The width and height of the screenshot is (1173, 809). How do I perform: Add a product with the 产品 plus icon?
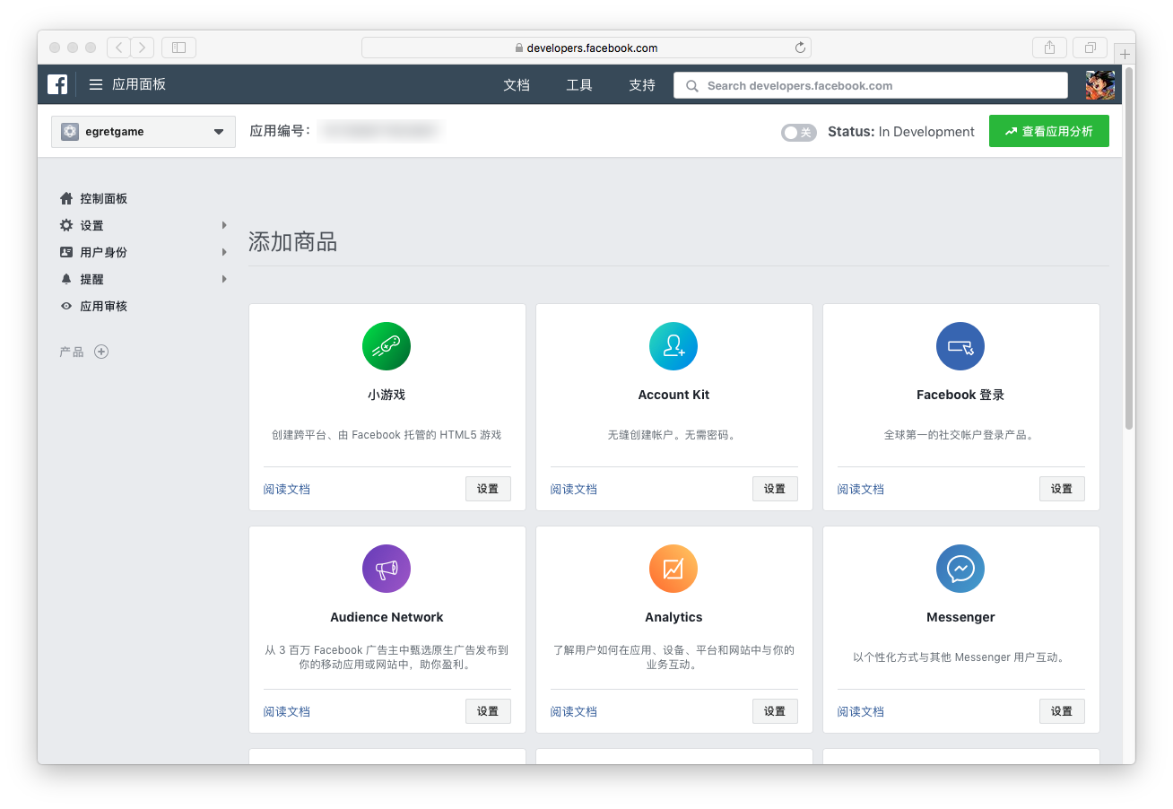101,352
